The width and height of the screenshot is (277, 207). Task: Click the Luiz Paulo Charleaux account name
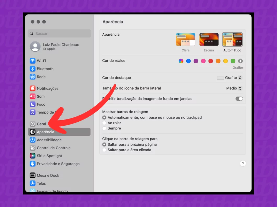[x=61, y=45]
